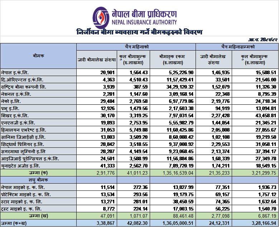The height and width of the screenshot is (227, 279).
Task: Click the grand total 1,36,05,000.51
Action: 178,223
